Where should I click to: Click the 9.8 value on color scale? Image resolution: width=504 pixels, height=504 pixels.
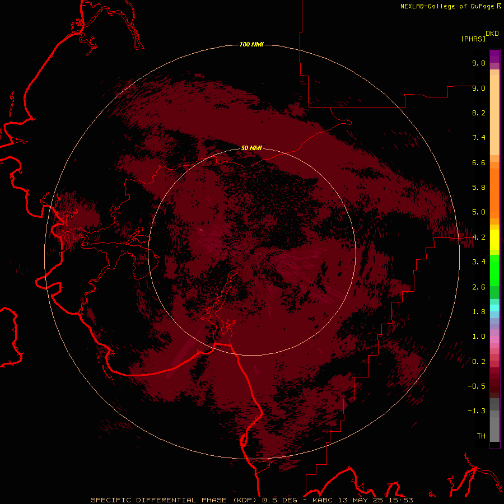(x=479, y=63)
